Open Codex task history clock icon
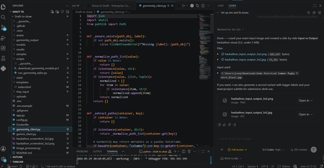The image size is (324, 168). coord(309,12)
